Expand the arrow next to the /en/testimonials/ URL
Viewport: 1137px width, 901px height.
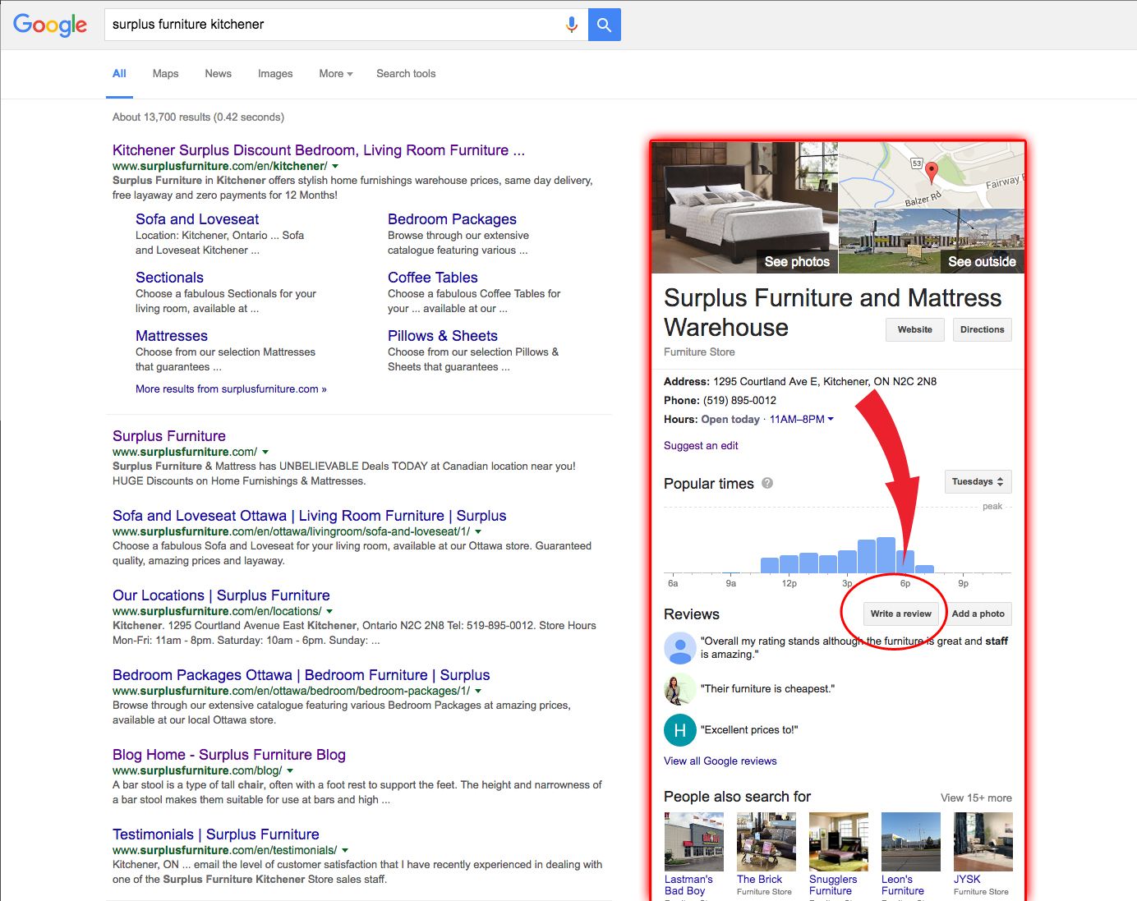click(x=345, y=850)
